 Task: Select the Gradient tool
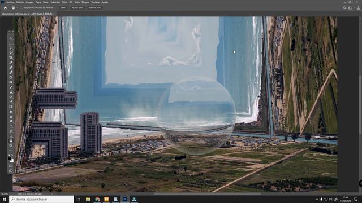[x=11, y=107]
